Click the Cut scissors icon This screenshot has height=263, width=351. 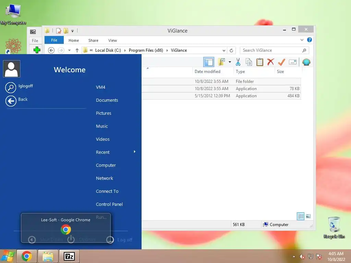[x=238, y=62]
